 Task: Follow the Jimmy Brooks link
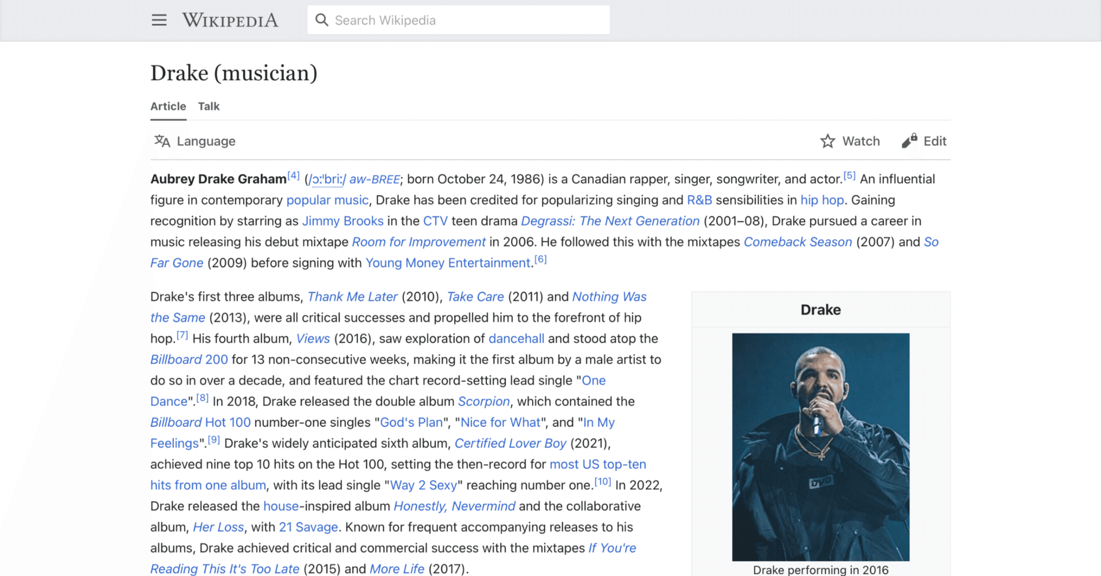pyautogui.click(x=343, y=221)
